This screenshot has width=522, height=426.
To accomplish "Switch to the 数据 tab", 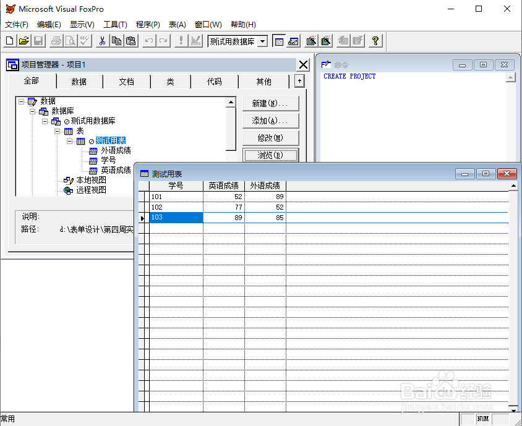I will [79, 82].
